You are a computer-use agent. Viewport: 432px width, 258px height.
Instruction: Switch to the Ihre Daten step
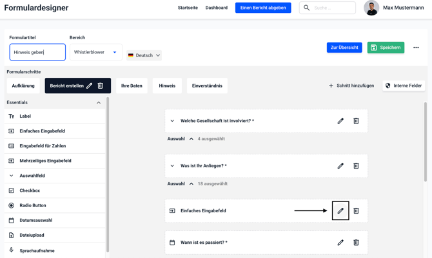(x=132, y=86)
